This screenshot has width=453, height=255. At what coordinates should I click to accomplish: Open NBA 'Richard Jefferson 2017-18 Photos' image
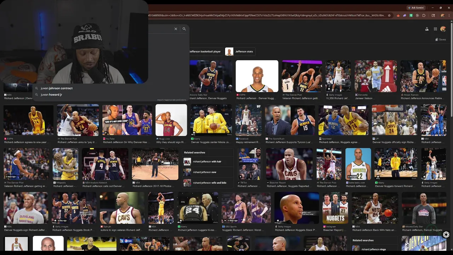[155, 164]
